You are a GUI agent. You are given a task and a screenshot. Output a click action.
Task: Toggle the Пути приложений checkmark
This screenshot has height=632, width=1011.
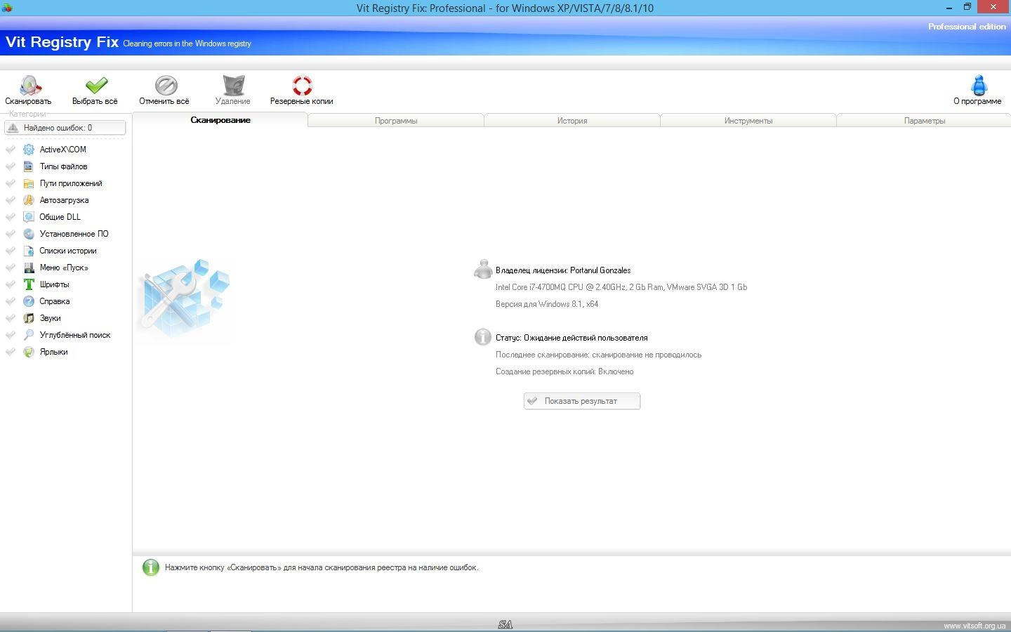pos(11,183)
